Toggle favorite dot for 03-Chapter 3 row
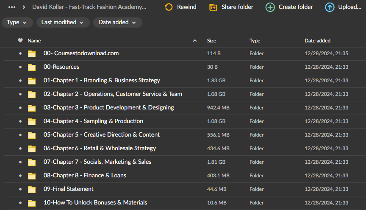 coord(20,108)
